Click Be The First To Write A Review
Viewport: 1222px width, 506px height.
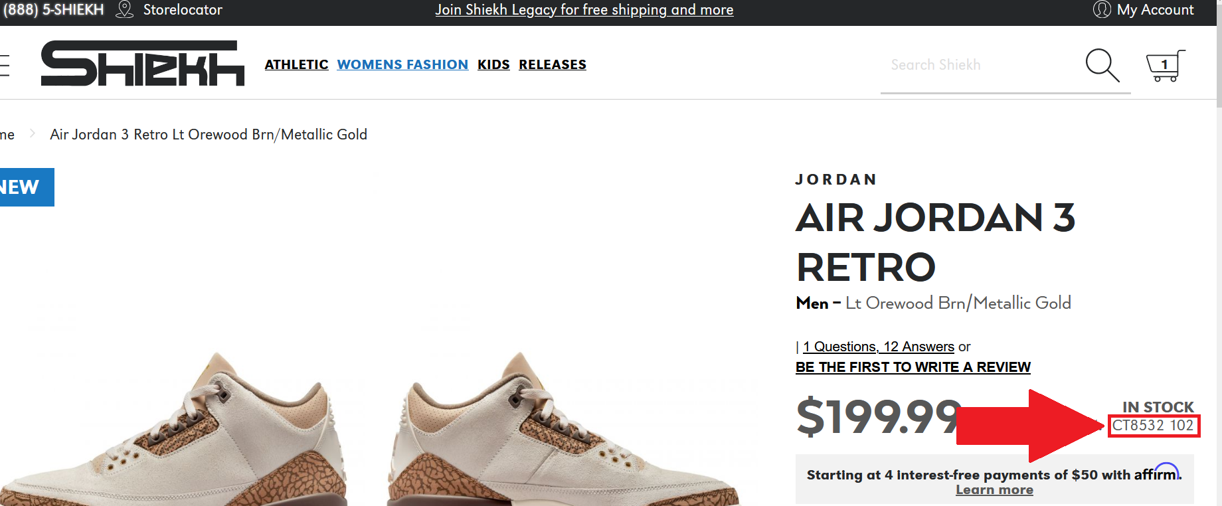click(x=913, y=367)
